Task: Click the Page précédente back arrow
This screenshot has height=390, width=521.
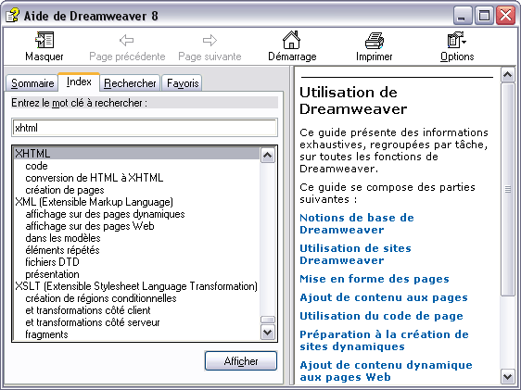Action: (x=127, y=40)
